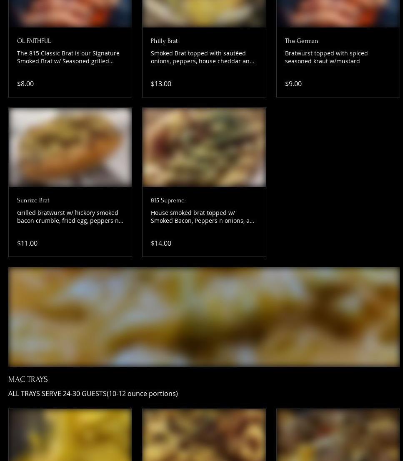This screenshot has width=403, height=461.
Task: Click the MAC TRAYS banner image
Action: pos(204,316)
